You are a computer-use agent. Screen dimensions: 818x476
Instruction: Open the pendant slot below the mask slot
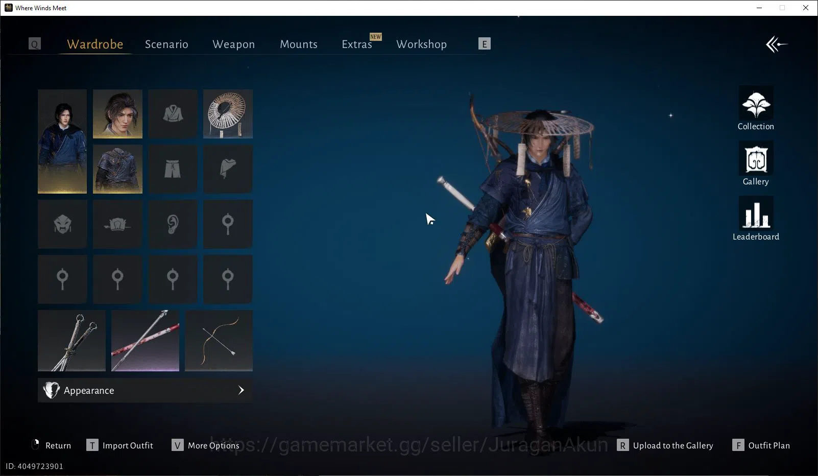click(x=62, y=279)
